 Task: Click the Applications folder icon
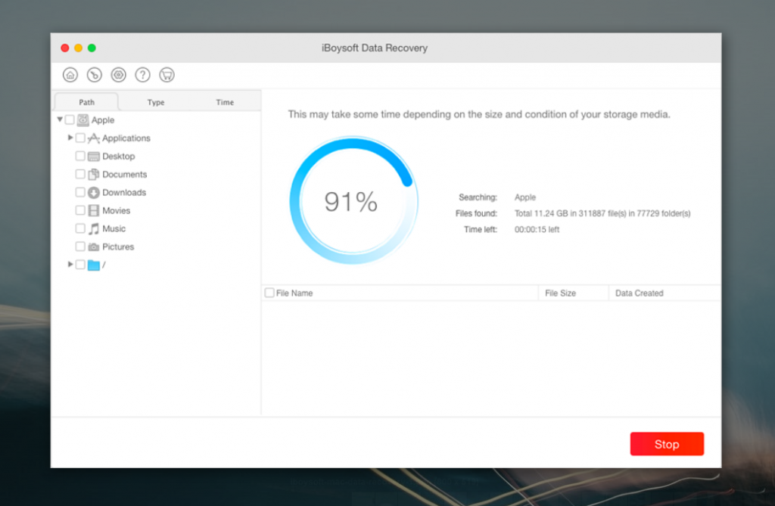tap(93, 138)
